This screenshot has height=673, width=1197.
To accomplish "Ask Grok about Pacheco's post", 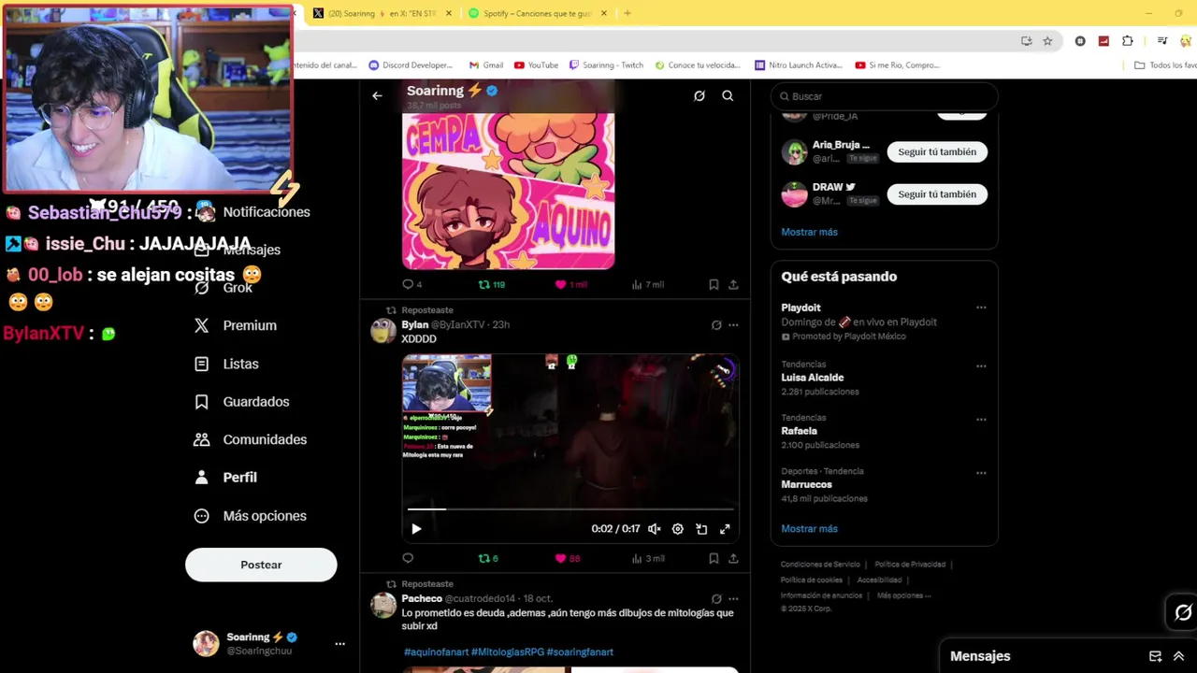I will (716, 599).
